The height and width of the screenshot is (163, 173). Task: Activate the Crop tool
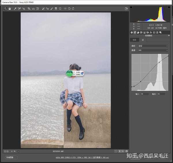click(x=29, y=9)
